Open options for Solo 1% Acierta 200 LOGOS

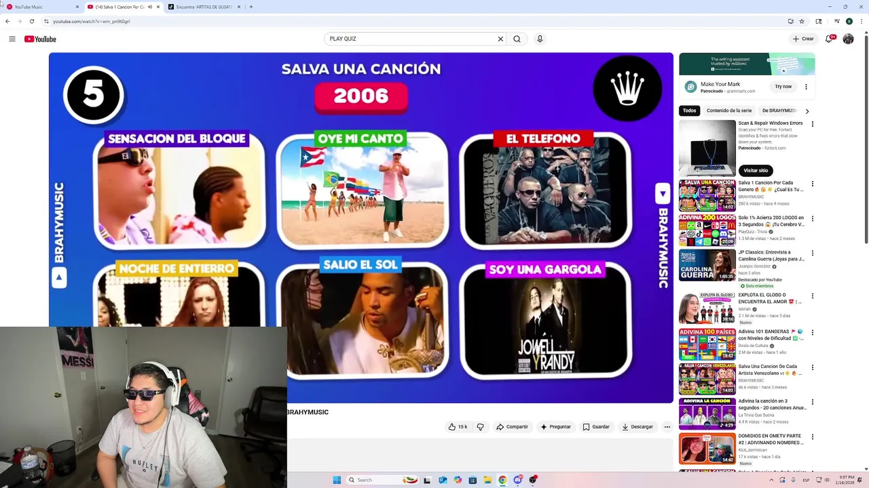pos(812,218)
